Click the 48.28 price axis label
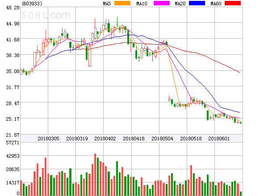This screenshot has width=268, height=196. [13, 8]
